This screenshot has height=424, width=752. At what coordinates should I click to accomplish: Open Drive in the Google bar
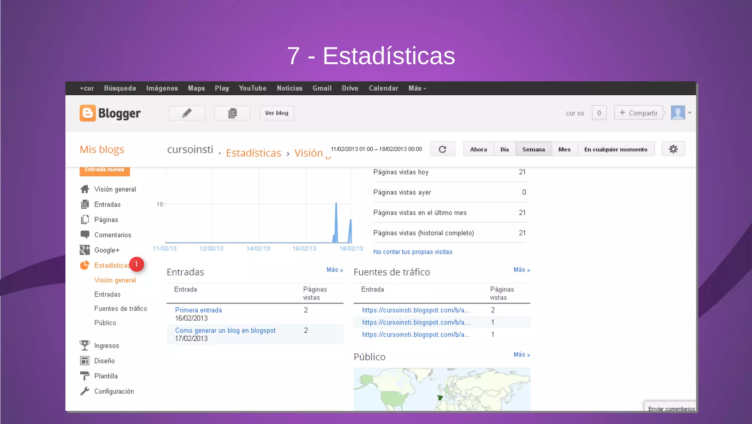pyautogui.click(x=350, y=88)
